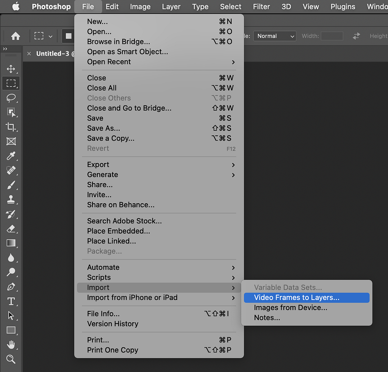This screenshot has height=372, width=388.
Task: Open the Plugins menu
Action: pos(343,6)
